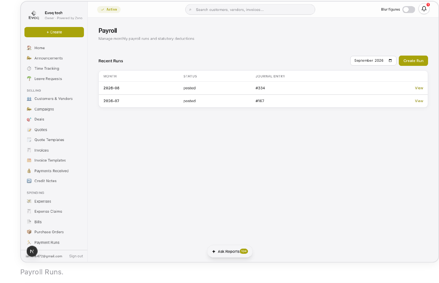The width and height of the screenshot is (439, 283).
Task: Toggle the Blur figures switch
Action: click(409, 9)
